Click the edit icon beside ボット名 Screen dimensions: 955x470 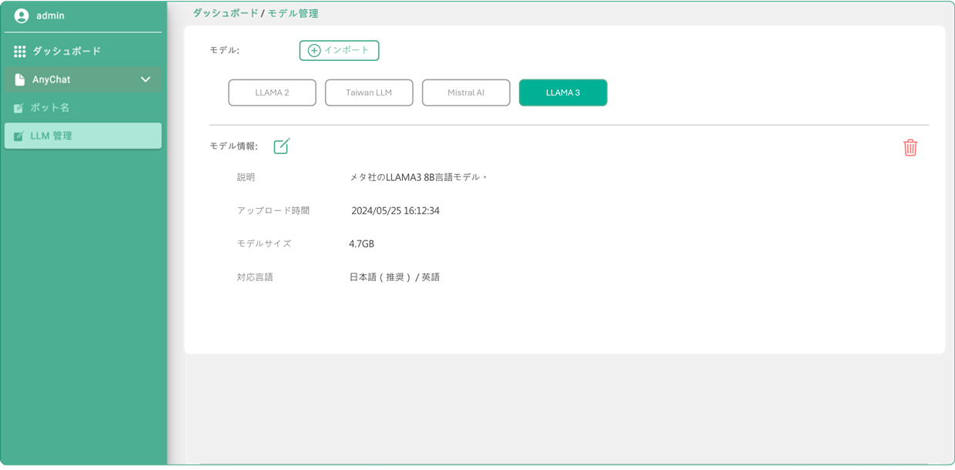pyautogui.click(x=18, y=108)
